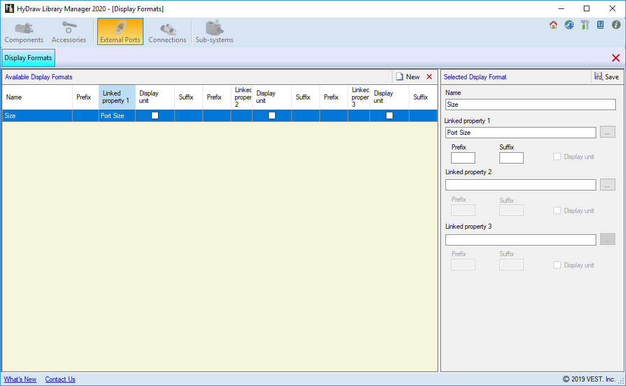Click the globe download update icon
The width and height of the screenshot is (626, 386).
pyautogui.click(x=569, y=25)
